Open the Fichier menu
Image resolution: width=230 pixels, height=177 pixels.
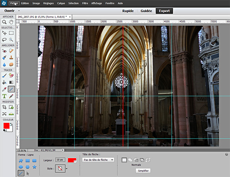pyautogui.click(x=14, y=3)
